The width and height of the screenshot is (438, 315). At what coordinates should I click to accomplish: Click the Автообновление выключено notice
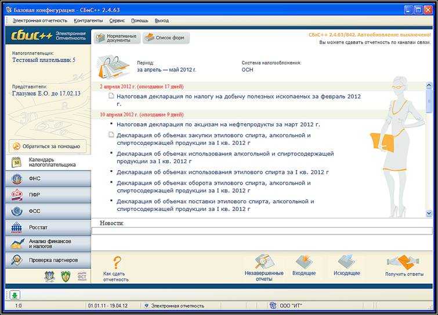370,35
